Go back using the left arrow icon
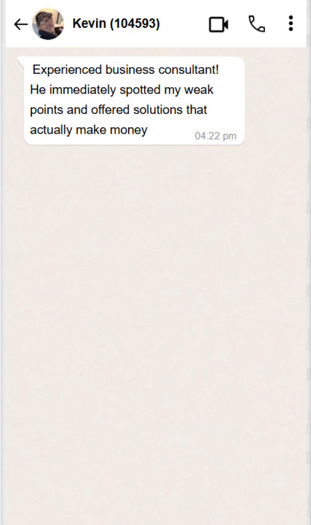 click(21, 24)
